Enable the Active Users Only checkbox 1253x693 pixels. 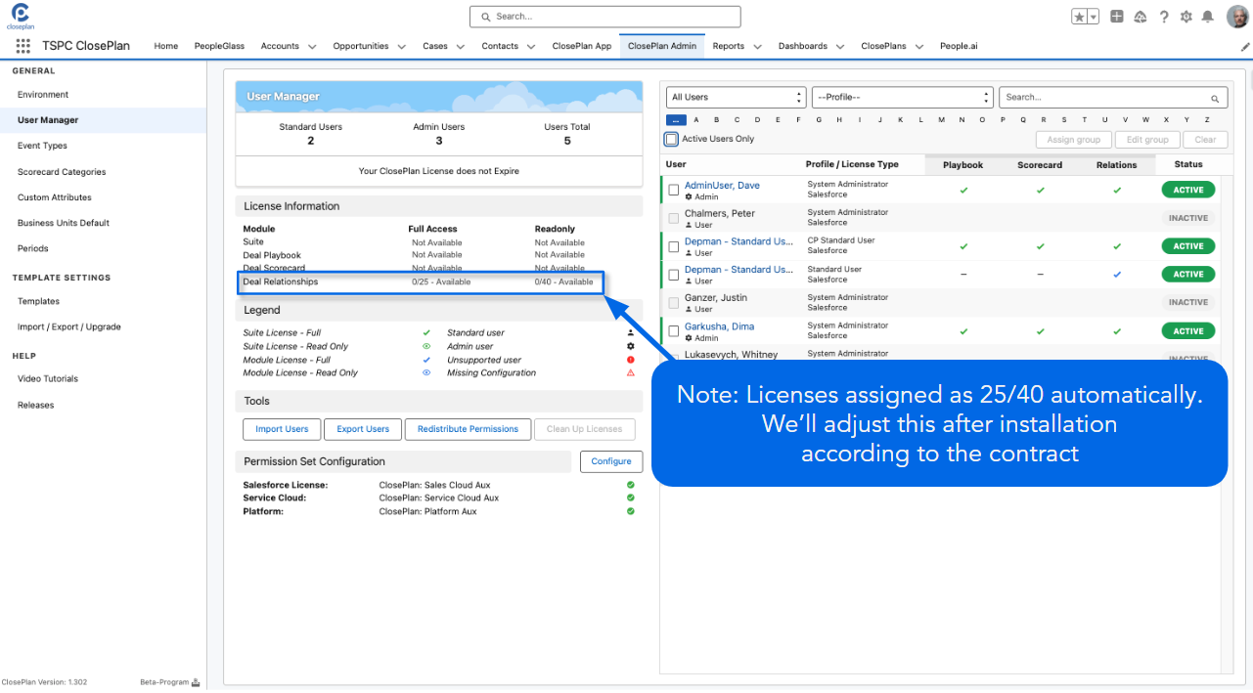(672, 139)
